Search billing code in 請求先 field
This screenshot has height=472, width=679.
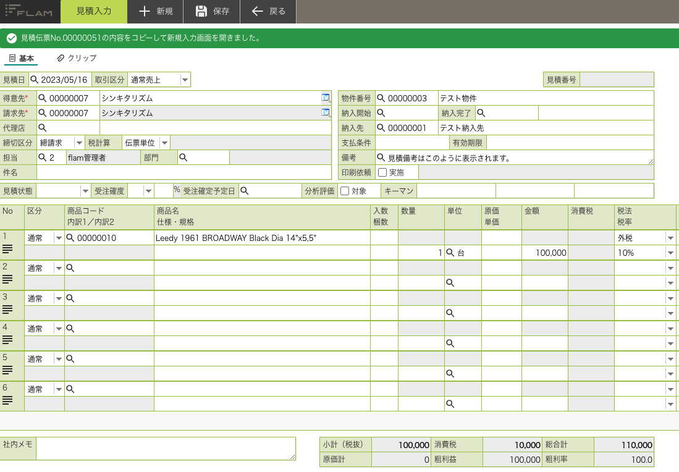[x=43, y=113]
